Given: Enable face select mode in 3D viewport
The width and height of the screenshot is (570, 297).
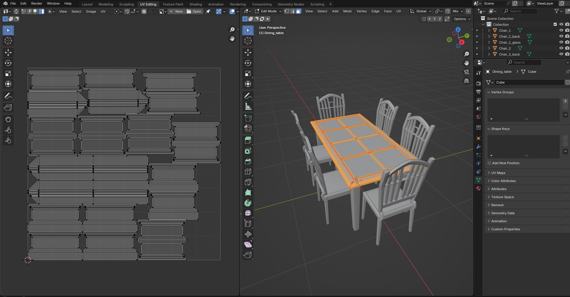Looking at the screenshot, I should pyautogui.click(x=299, y=11).
